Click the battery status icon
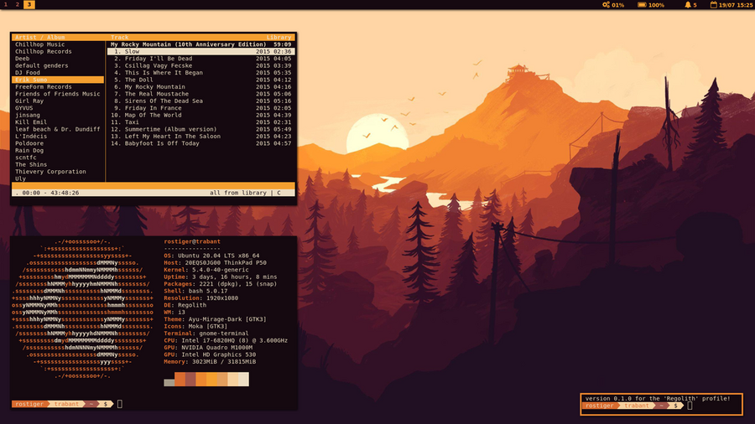The height and width of the screenshot is (424, 755). click(642, 5)
